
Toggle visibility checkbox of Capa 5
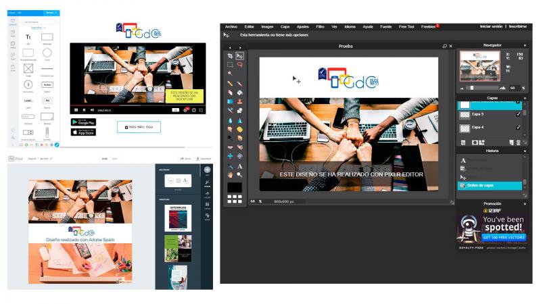[x=518, y=114]
